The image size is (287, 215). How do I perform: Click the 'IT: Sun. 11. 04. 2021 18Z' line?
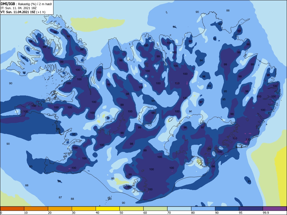(x=18, y=8)
